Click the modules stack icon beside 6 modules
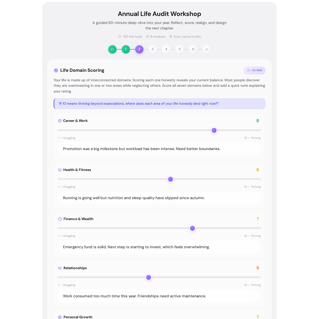Viewport: 319px width, 319px height. point(147,36)
